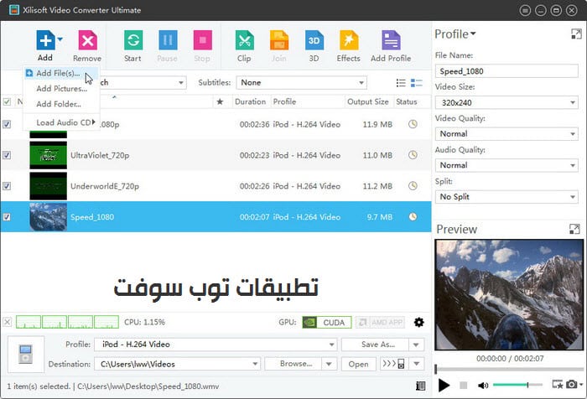The height and width of the screenshot is (399, 587).
Task: Uncheck the Speed_1080 checkbox
Action: (x=7, y=217)
